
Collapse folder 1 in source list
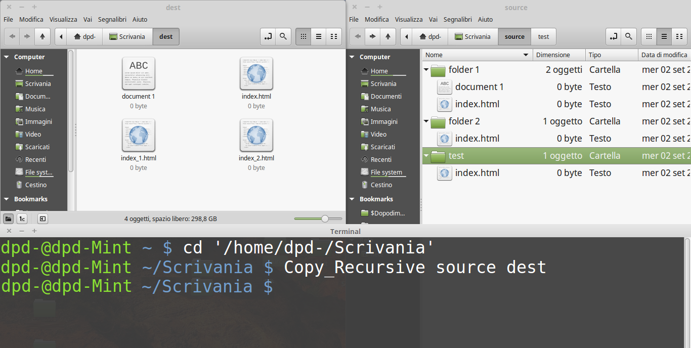pyautogui.click(x=426, y=69)
